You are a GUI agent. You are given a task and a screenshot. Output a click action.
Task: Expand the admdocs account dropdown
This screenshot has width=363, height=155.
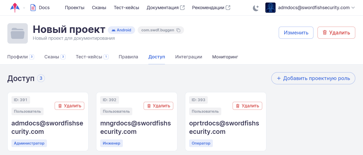click(353, 8)
